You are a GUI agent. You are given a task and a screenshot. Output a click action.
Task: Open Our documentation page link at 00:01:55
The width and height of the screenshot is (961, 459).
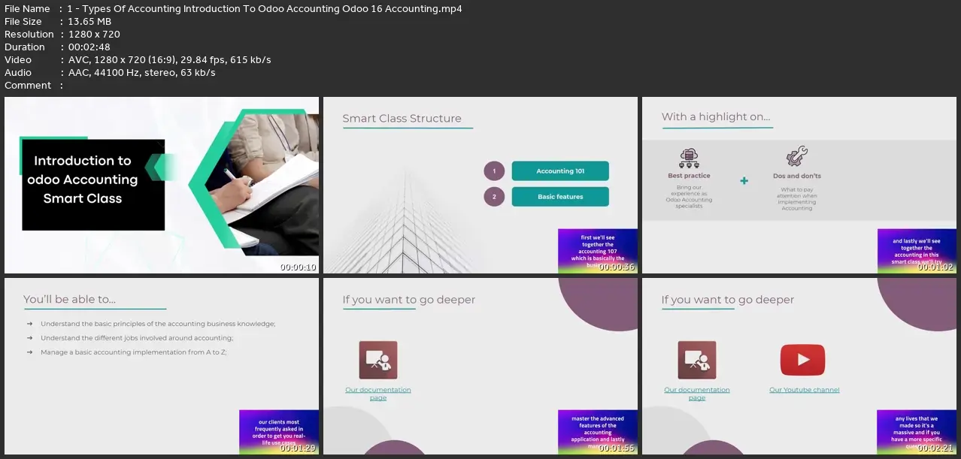[378, 394]
